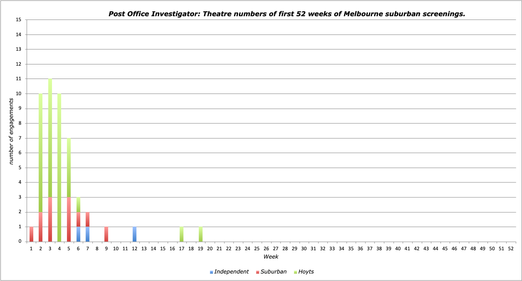Select the Suburban legend label

(273, 272)
